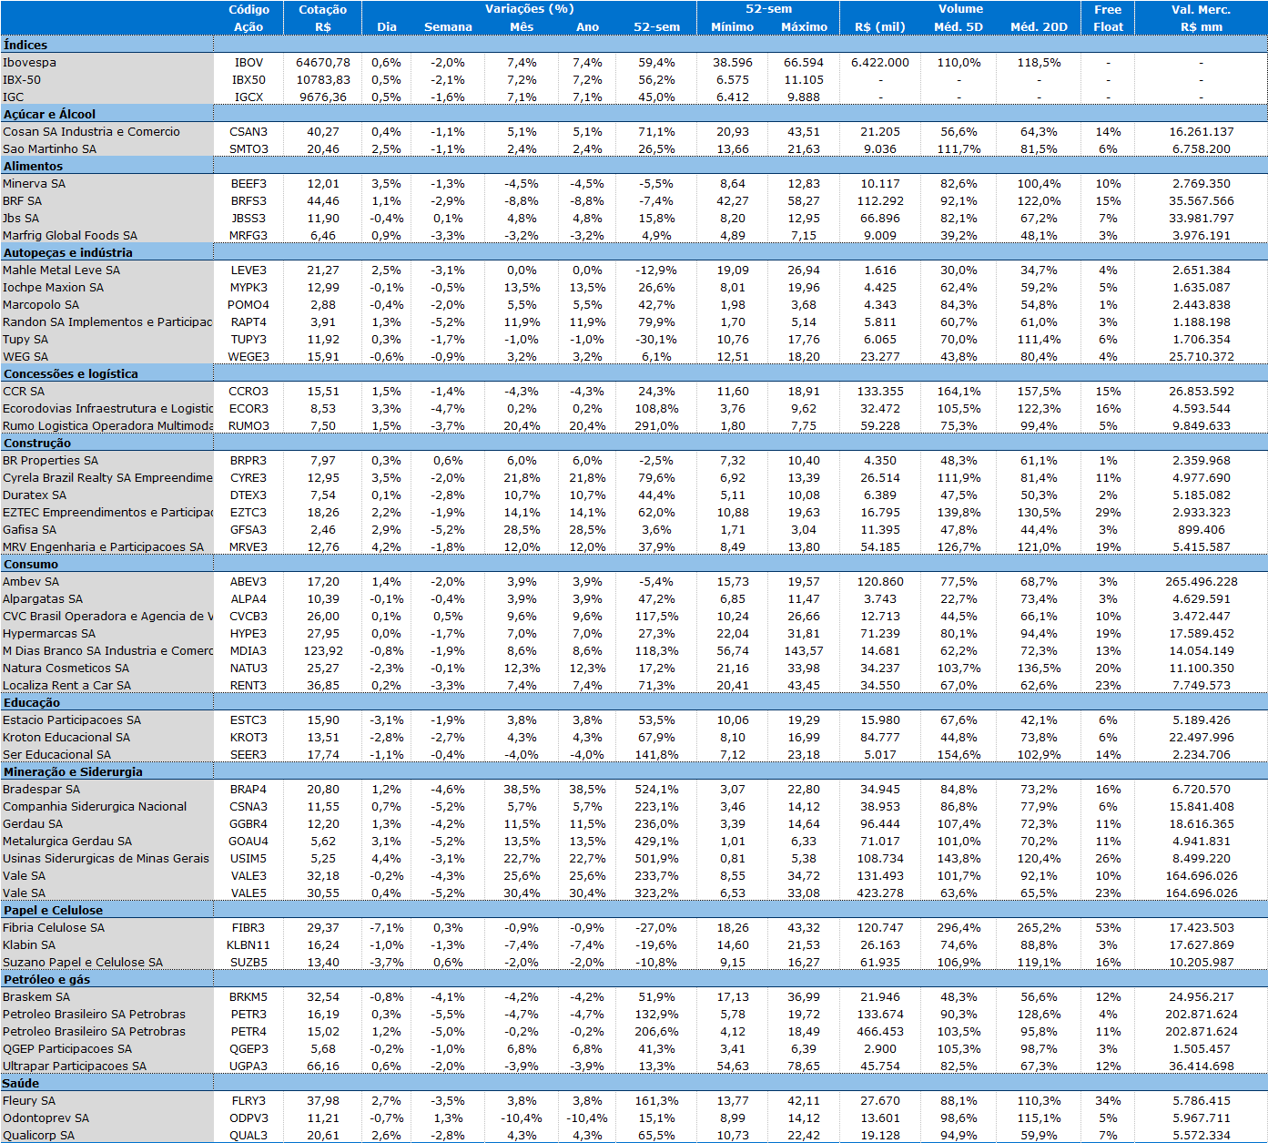Click ticker PETR3
1268x1143 pixels.
point(249,1015)
